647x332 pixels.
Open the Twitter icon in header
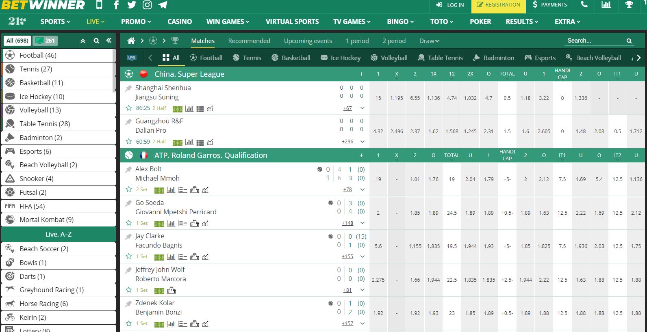132,5
